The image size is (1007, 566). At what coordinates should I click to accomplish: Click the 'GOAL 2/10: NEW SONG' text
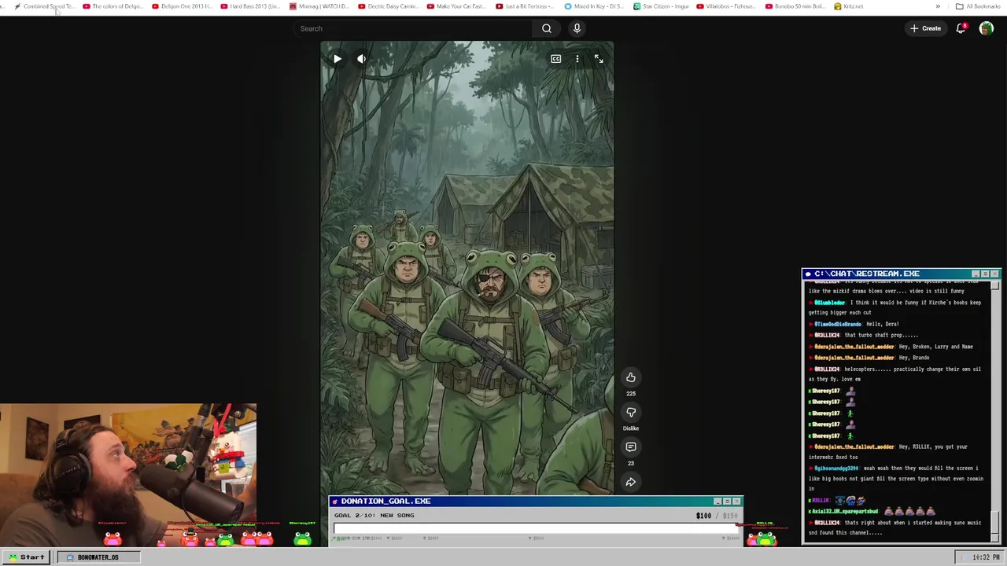click(374, 515)
